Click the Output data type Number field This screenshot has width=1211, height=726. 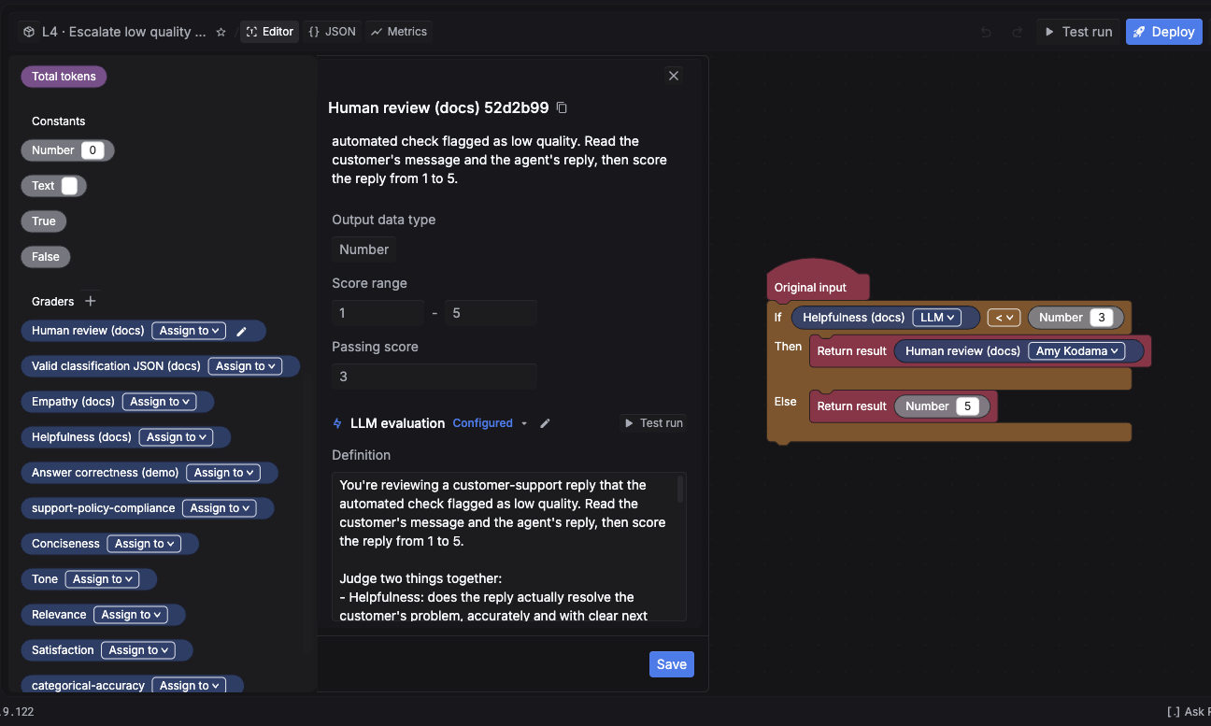[x=363, y=249]
